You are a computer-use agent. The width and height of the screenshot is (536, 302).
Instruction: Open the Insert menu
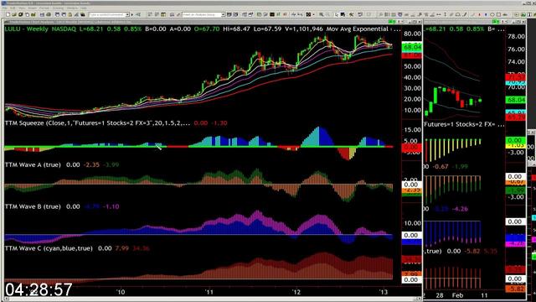[32, 8]
